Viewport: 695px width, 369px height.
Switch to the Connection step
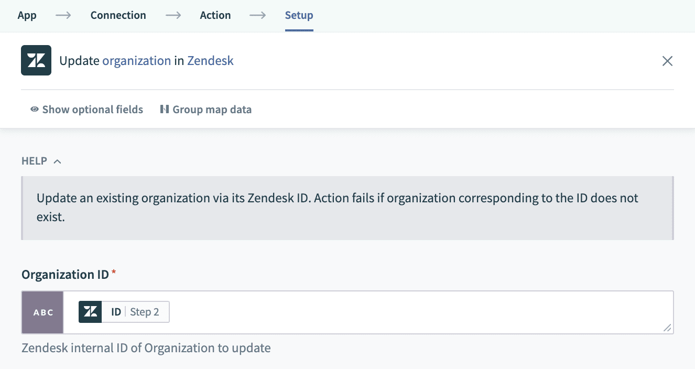coord(118,15)
